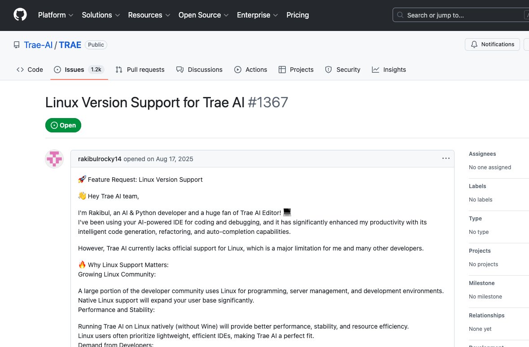
Task: Click the laptop emoji after Editor!
Action: [x=287, y=212]
